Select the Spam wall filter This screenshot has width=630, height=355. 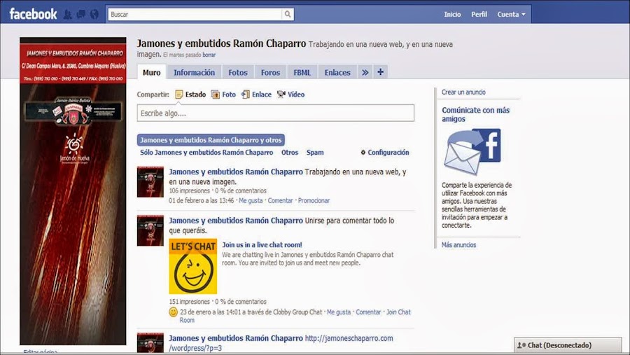pyautogui.click(x=315, y=153)
